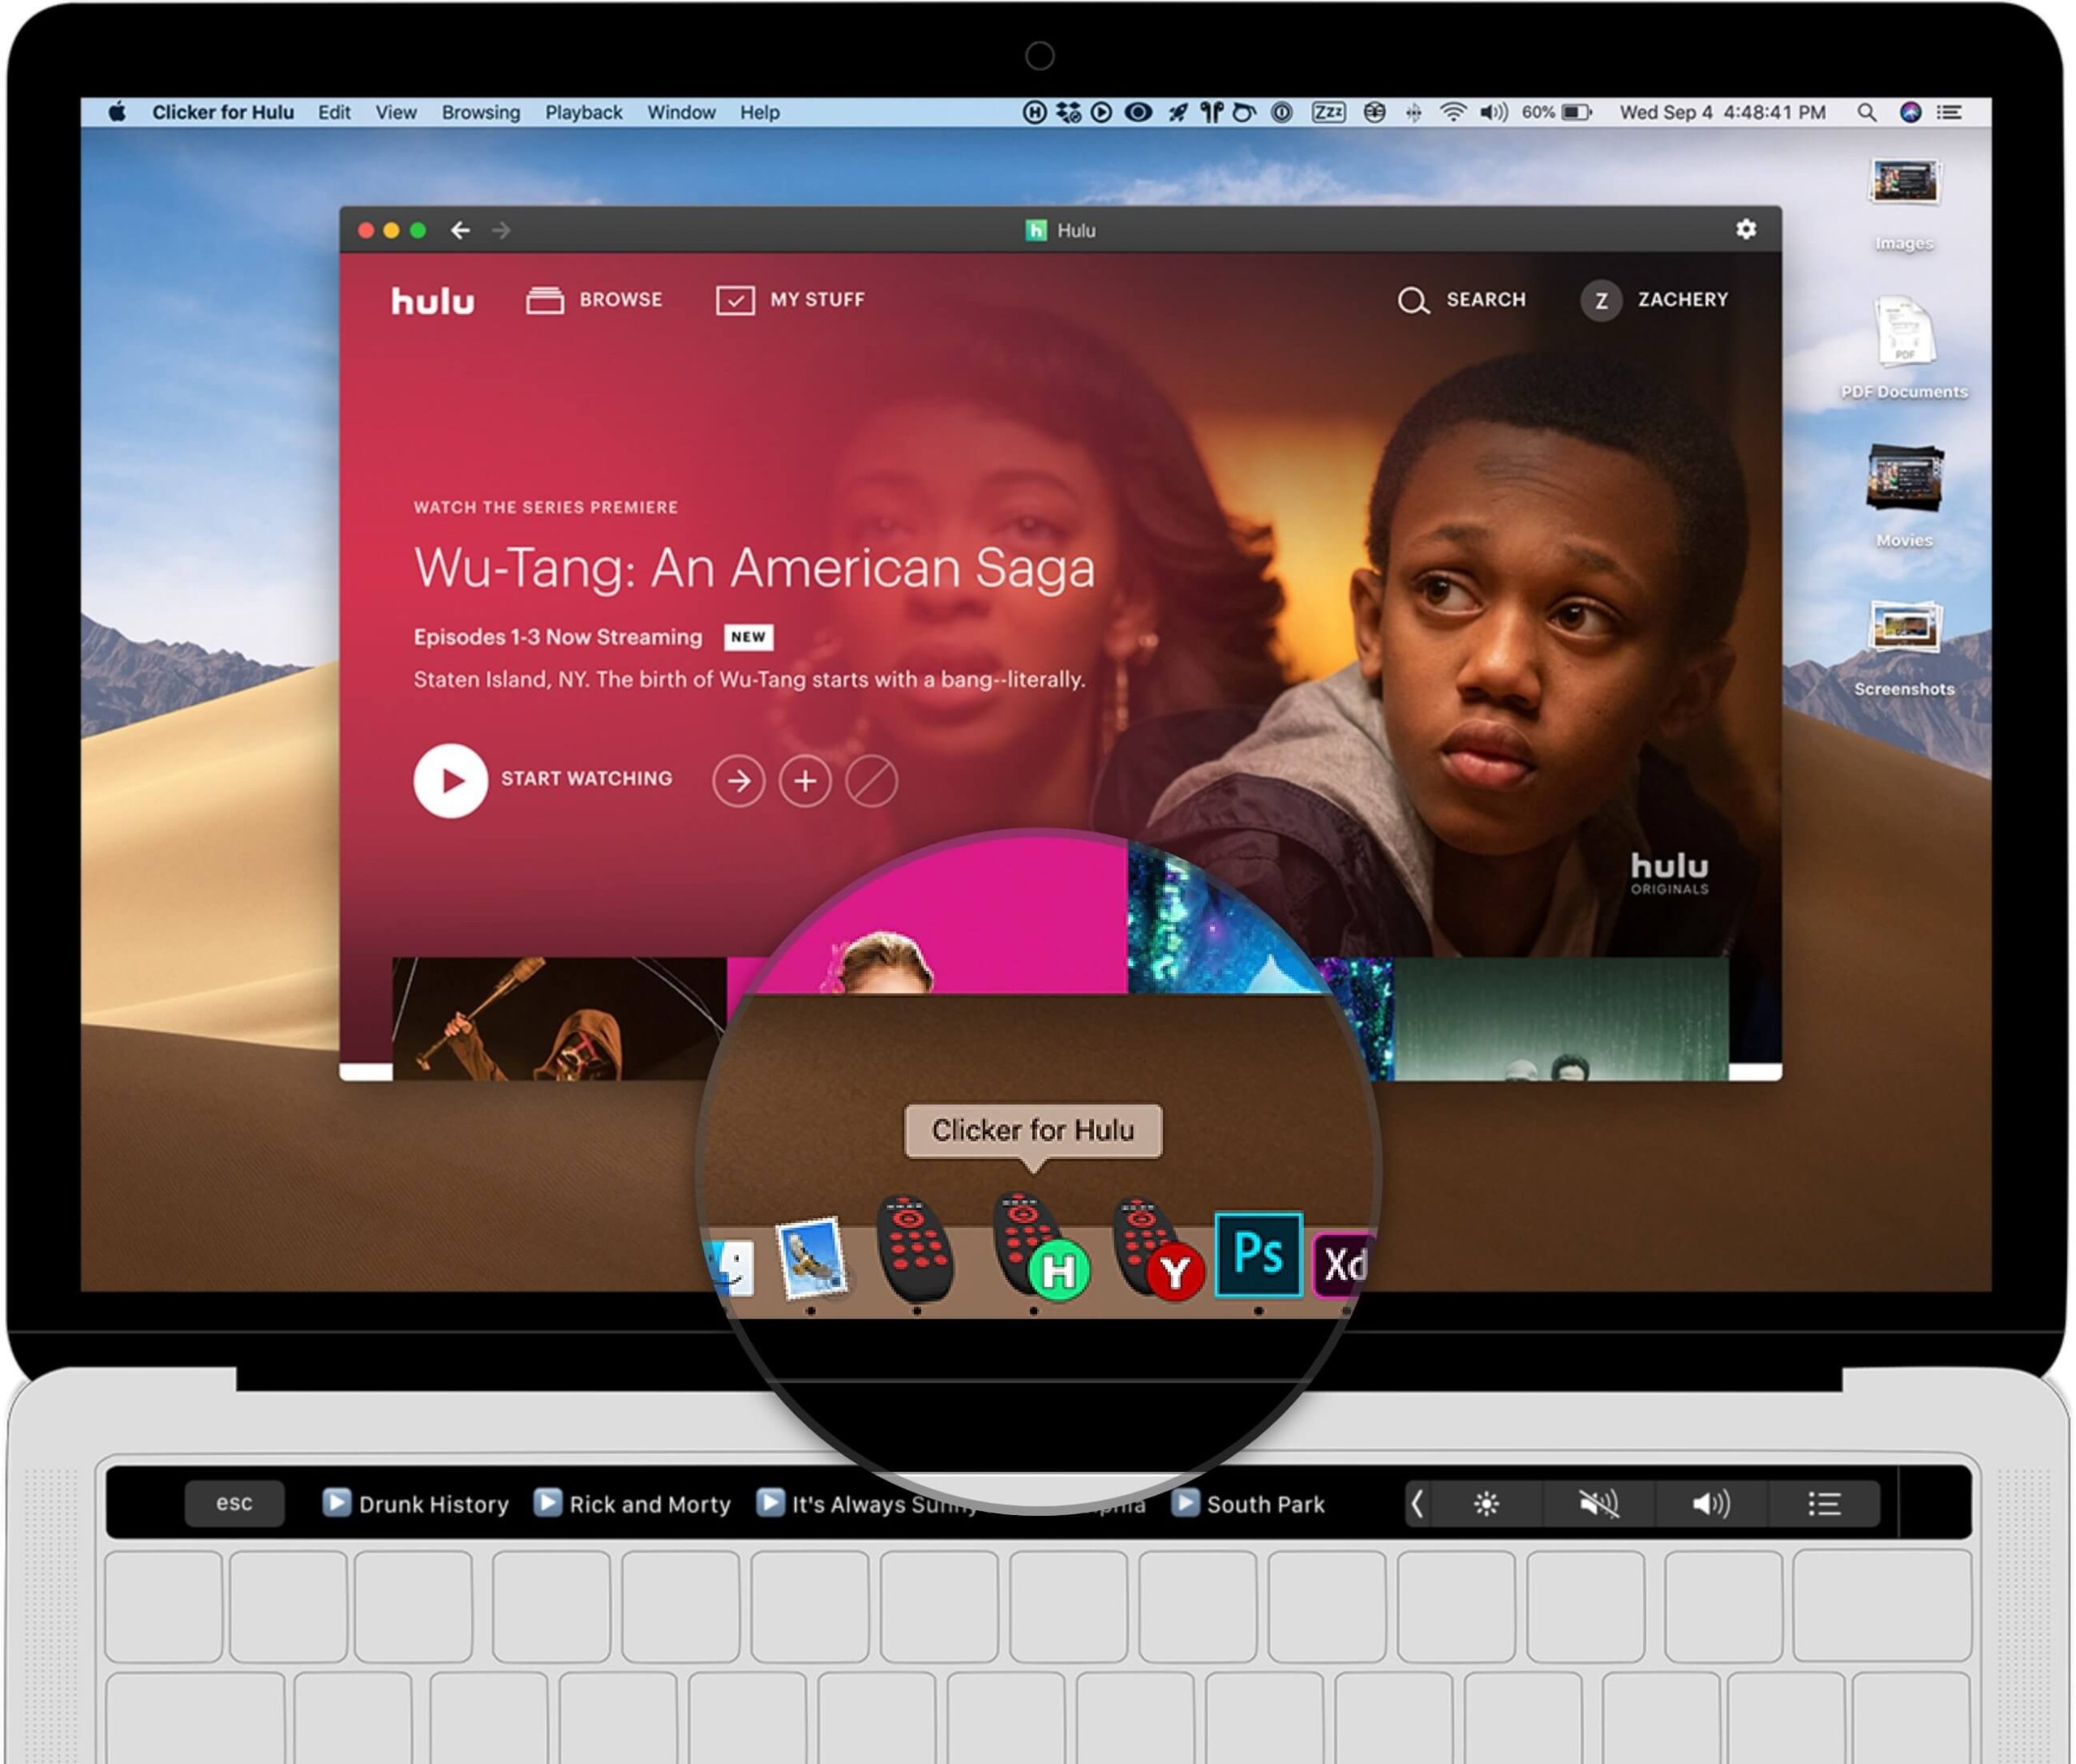Open the Help menu
The width and height of the screenshot is (2076, 1764).
click(x=760, y=112)
